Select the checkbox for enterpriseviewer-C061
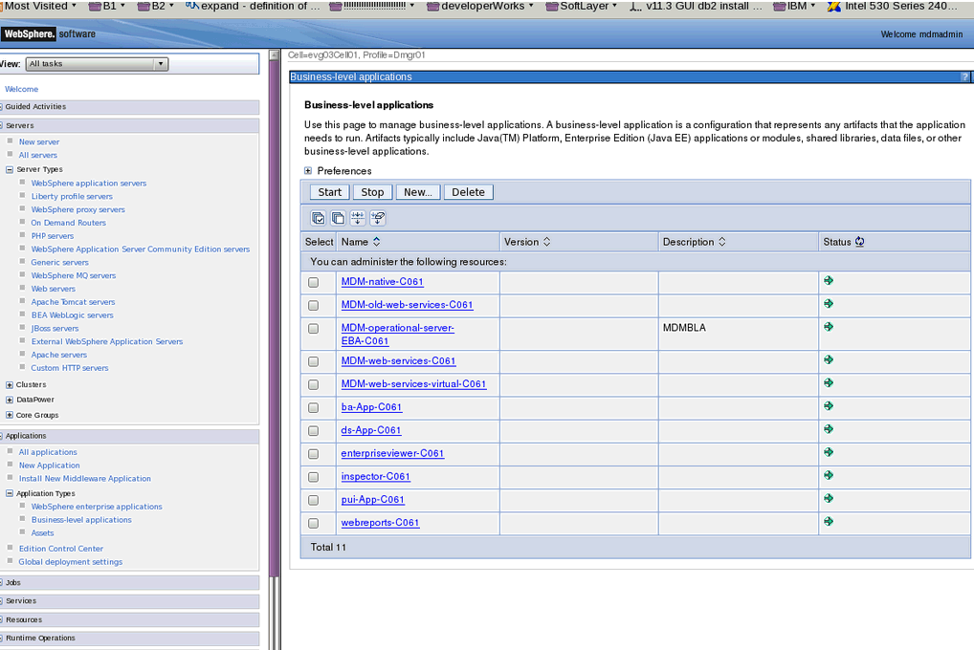The width and height of the screenshot is (974, 650). pos(313,451)
